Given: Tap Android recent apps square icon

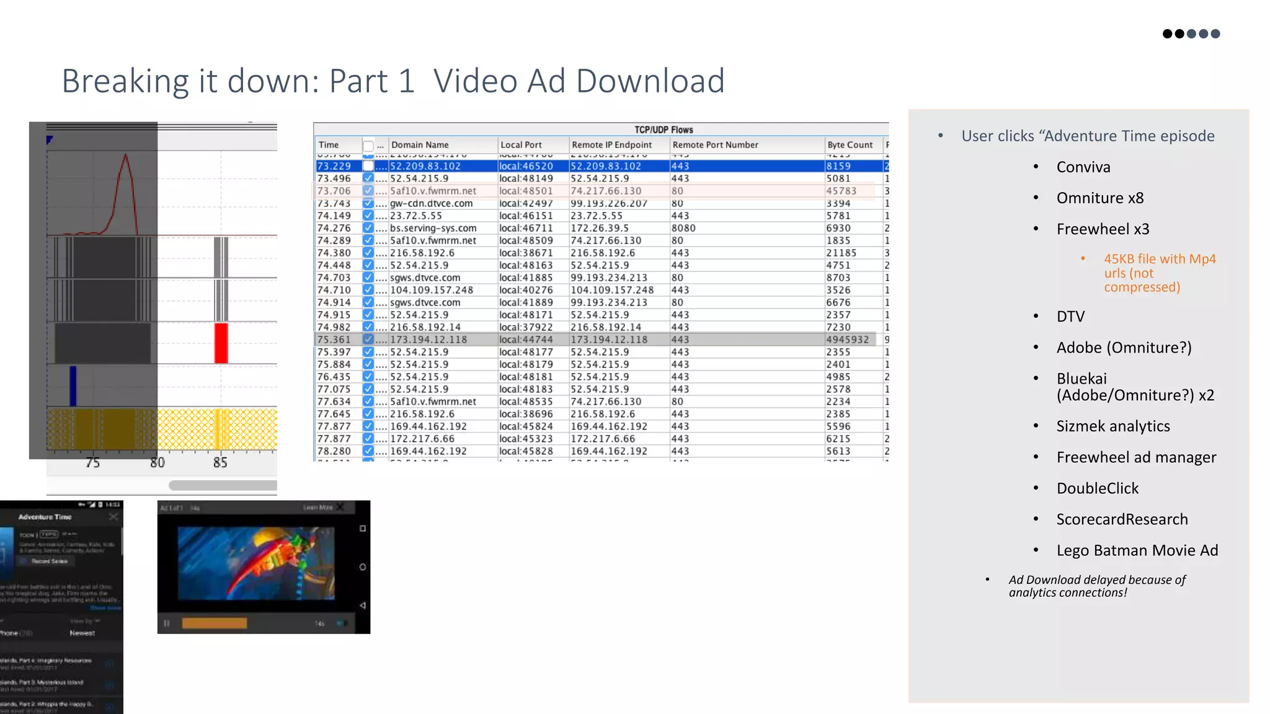Looking at the screenshot, I should (363, 529).
